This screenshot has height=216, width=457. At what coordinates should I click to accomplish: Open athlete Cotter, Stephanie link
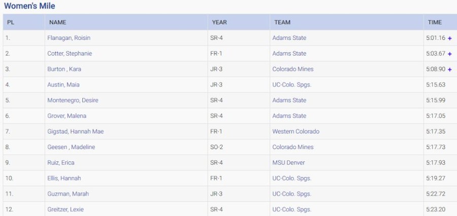(70, 54)
